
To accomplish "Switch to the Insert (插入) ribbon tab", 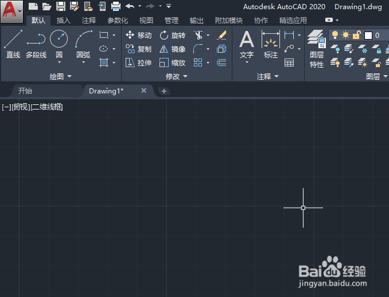I will pyautogui.click(x=64, y=20).
